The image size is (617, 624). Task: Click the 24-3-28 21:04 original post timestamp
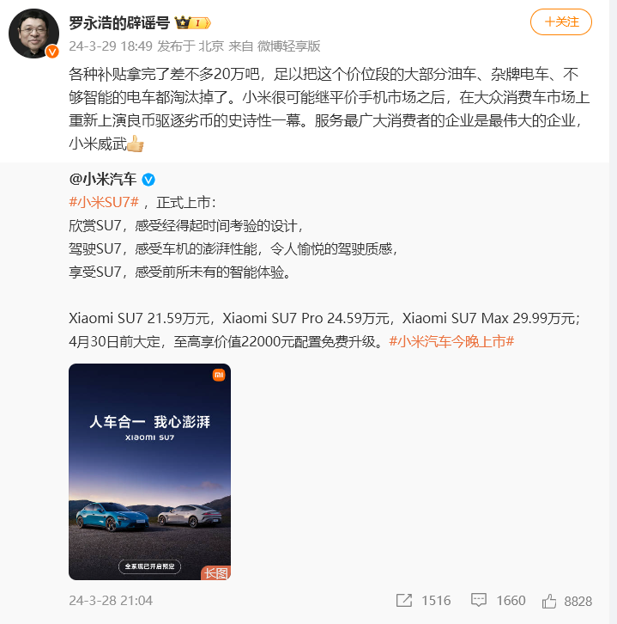point(111,601)
